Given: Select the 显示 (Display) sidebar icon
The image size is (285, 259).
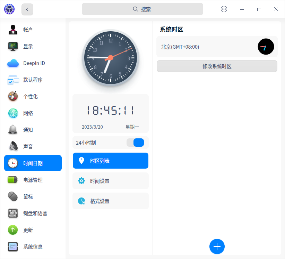Looking at the screenshot, I should (x=12, y=46).
